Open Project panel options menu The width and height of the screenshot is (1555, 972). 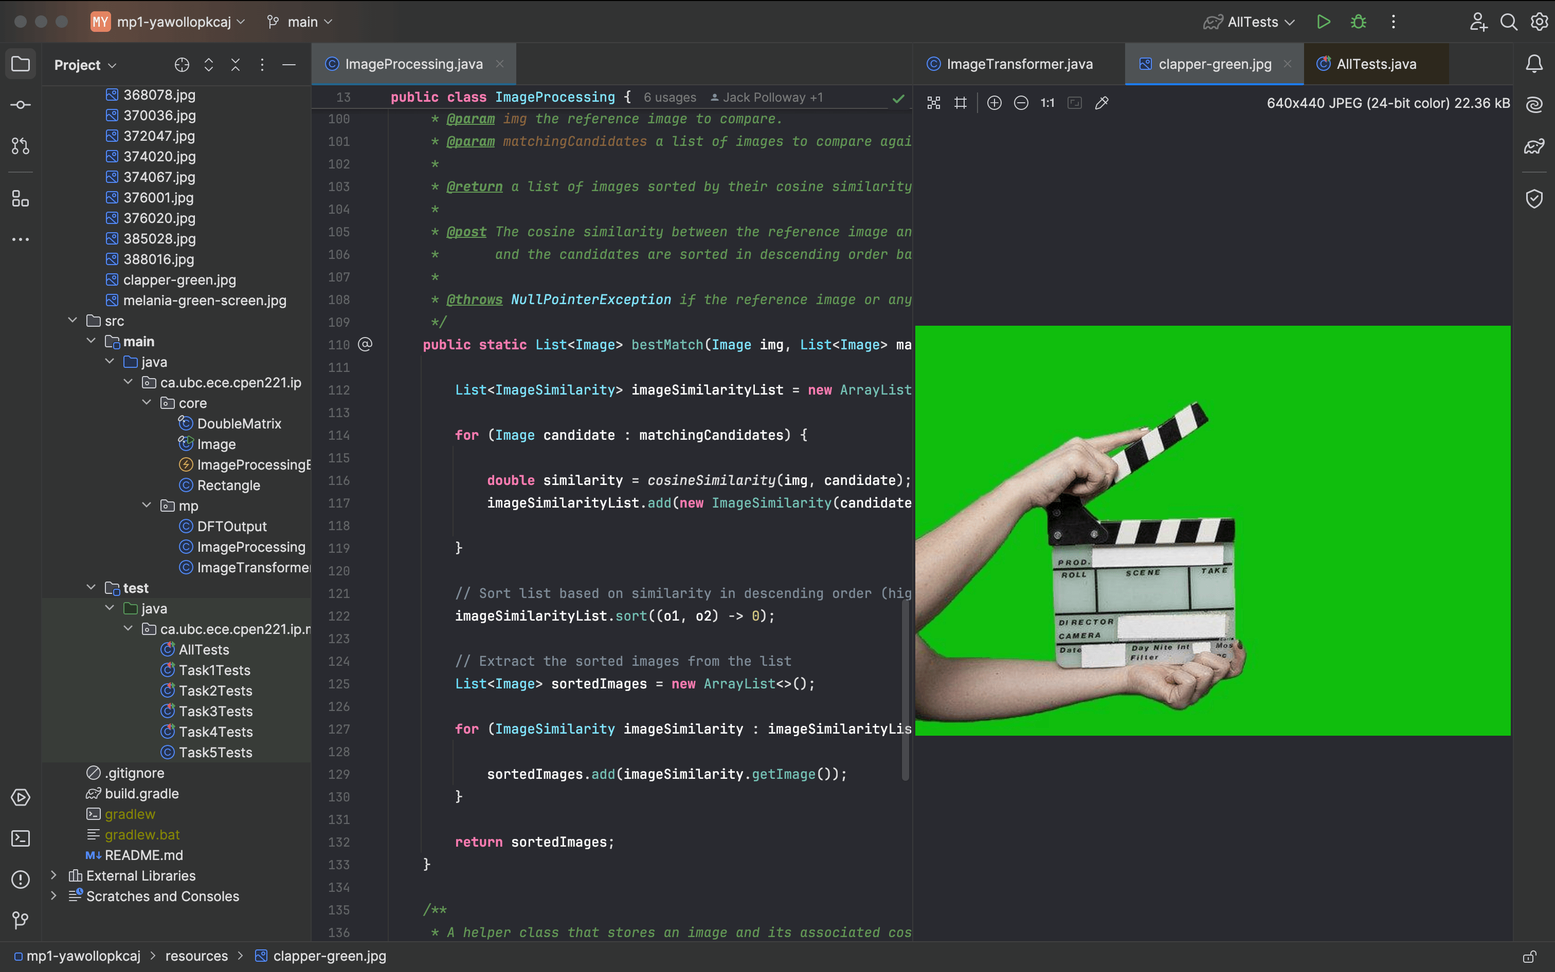tap(262, 65)
